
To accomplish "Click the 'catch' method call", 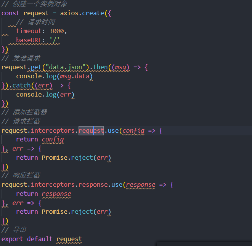I will pos(21,86).
